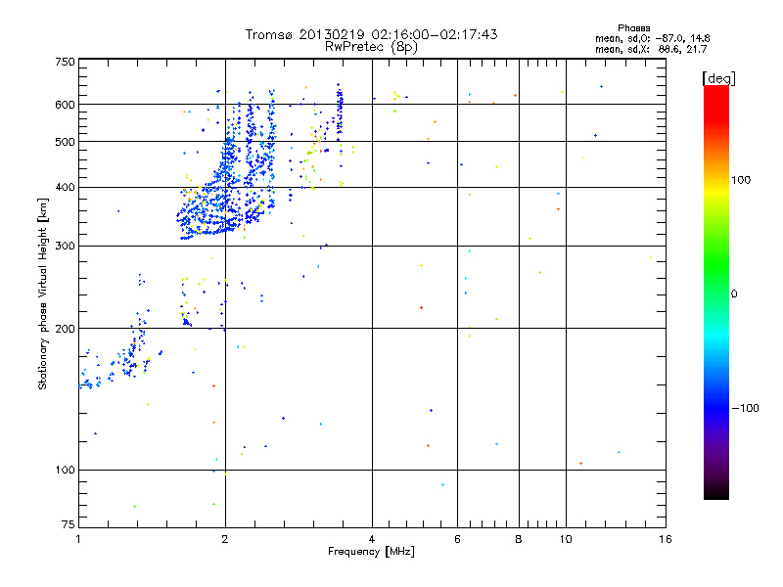The height and width of the screenshot is (587, 783).
Task: Click the x-axis label '1'
Action: (x=78, y=539)
